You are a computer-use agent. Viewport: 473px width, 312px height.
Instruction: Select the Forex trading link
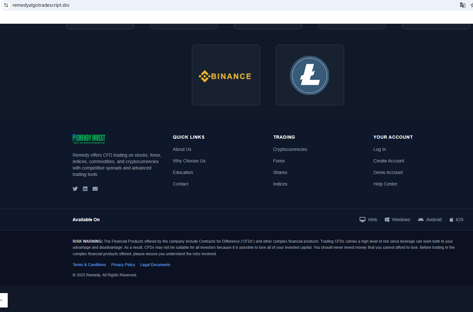279,161
